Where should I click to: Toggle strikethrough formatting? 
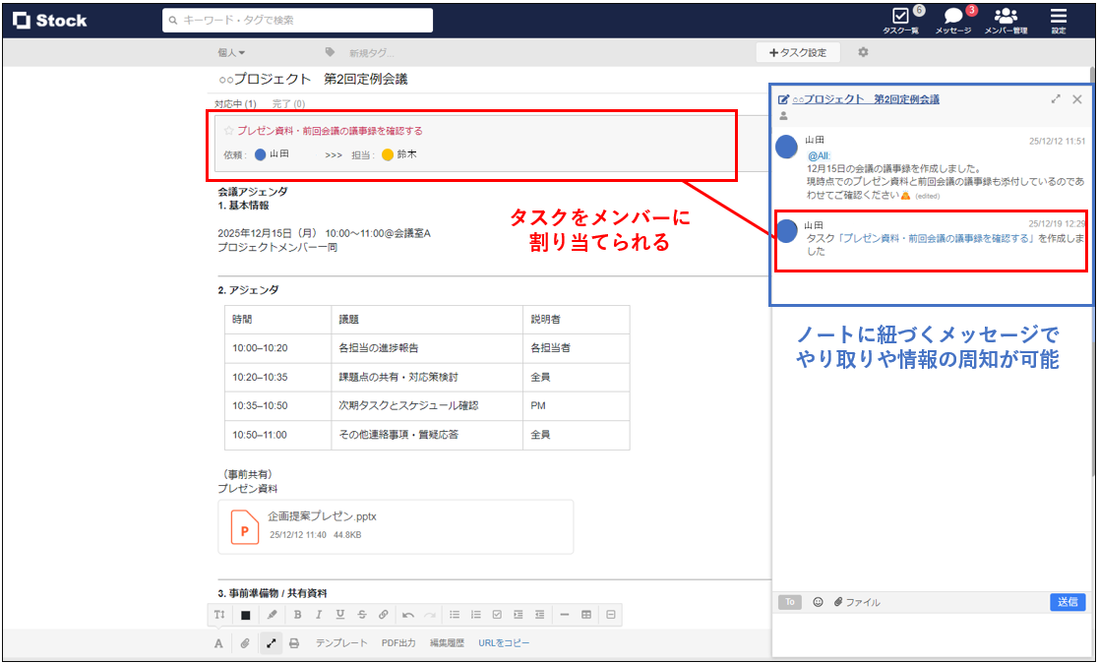(361, 614)
